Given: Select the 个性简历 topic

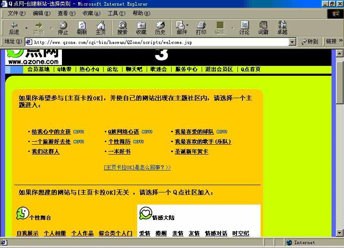Looking at the screenshot, I should click(x=120, y=142).
